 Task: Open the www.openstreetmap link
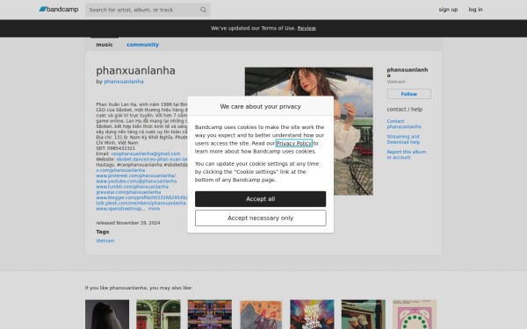[120, 209]
